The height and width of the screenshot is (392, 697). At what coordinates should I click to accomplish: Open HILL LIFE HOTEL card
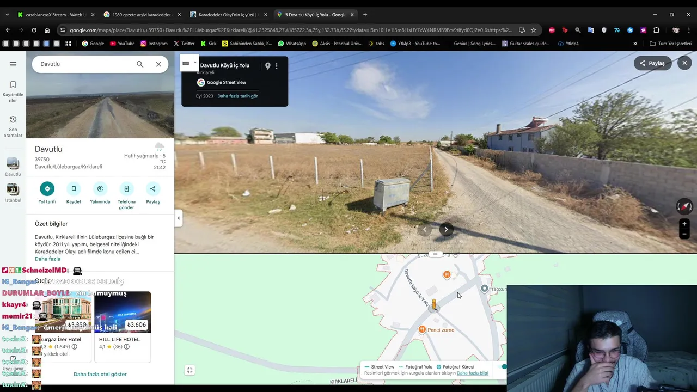(123, 327)
